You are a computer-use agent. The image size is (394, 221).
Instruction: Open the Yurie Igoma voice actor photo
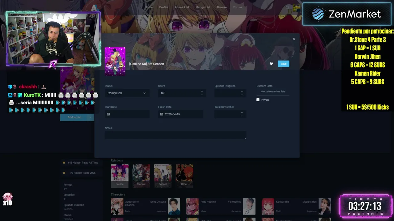point(249,206)
